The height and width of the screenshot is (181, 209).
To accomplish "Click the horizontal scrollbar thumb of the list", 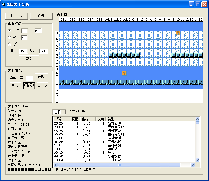I will (120, 165).
